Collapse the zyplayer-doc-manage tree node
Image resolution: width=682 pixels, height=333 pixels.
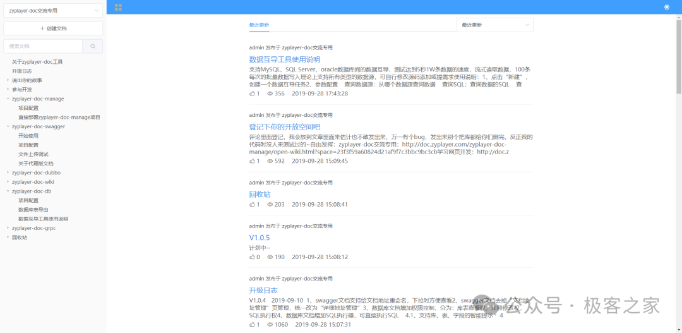[x=8, y=99]
